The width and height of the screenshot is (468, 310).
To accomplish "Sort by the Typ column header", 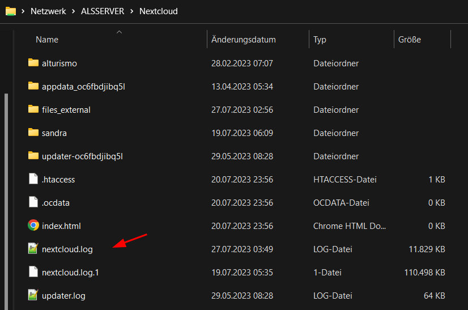I will pos(320,40).
